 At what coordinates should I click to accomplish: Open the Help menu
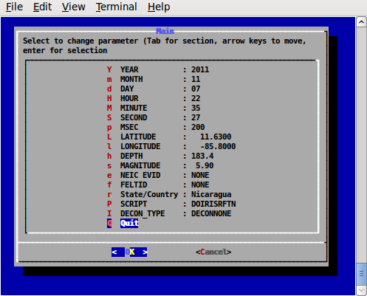tap(159, 7)
